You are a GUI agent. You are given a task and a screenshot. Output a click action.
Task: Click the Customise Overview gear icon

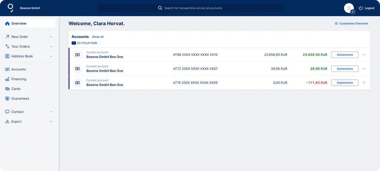point(336,23)
